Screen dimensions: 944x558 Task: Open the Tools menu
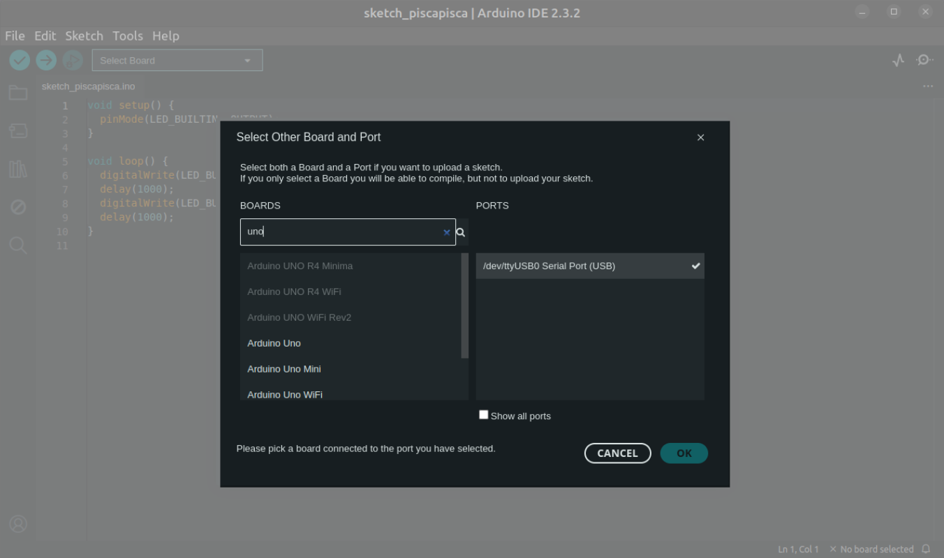[x=128, y=36]
